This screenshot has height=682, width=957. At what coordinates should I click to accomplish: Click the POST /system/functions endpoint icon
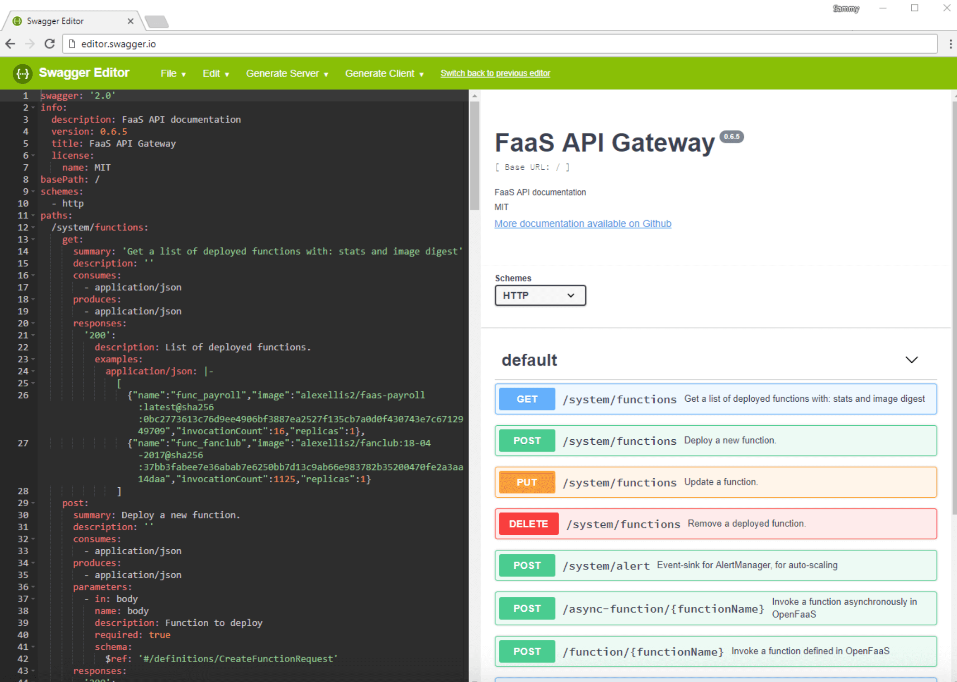point(527,440)
